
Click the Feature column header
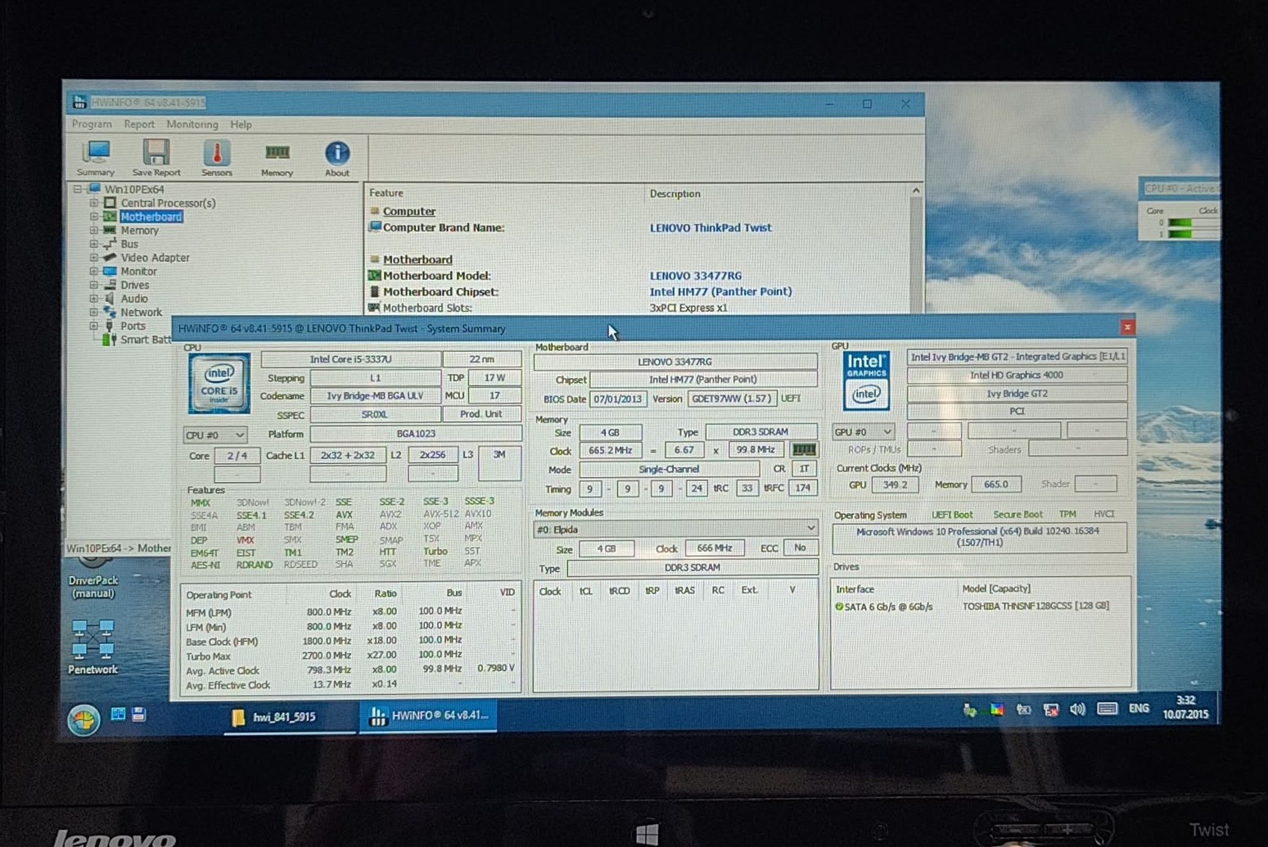coord(386,193)
